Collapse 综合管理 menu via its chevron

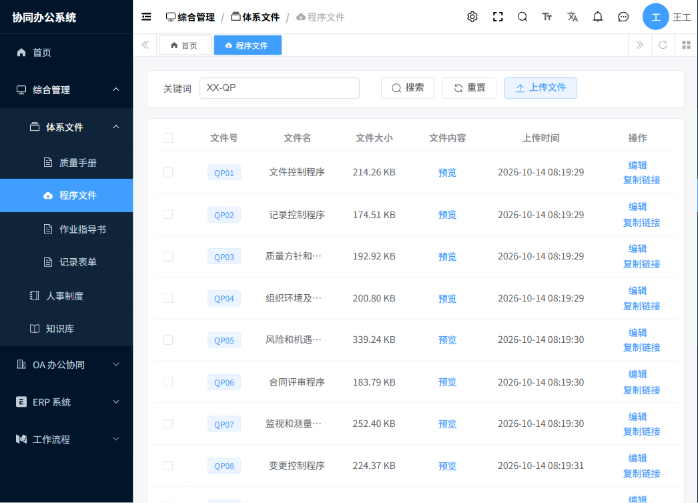(x=116, y=89)
